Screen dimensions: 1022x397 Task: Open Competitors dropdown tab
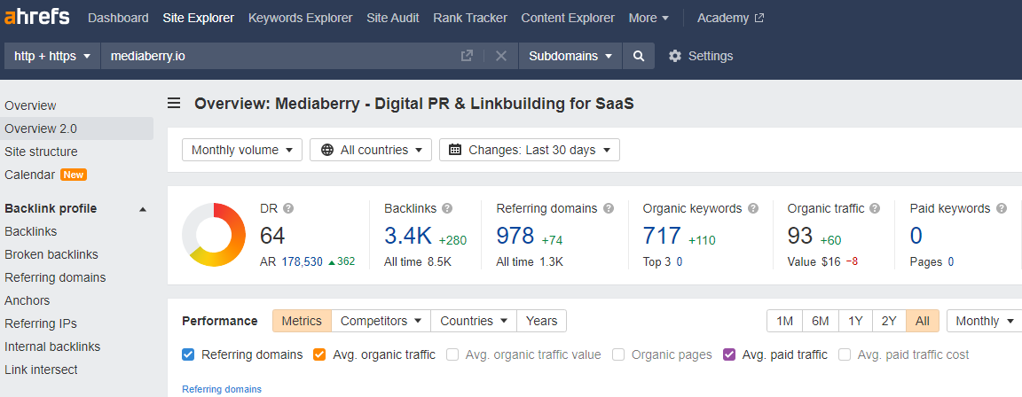pos(381,321)
